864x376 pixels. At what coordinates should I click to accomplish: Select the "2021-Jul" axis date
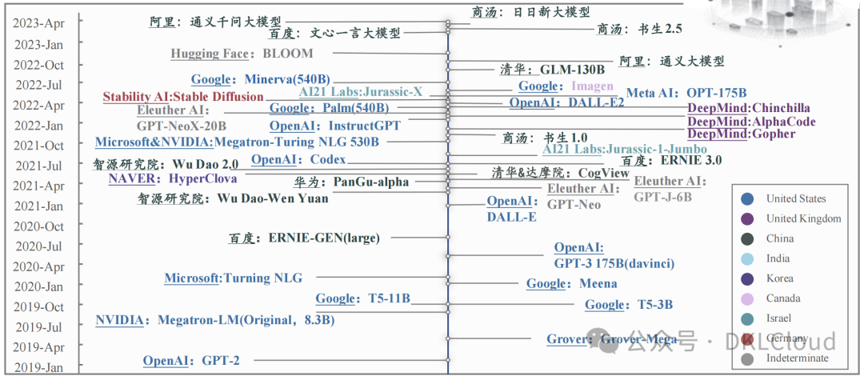(x=39, y=166)
